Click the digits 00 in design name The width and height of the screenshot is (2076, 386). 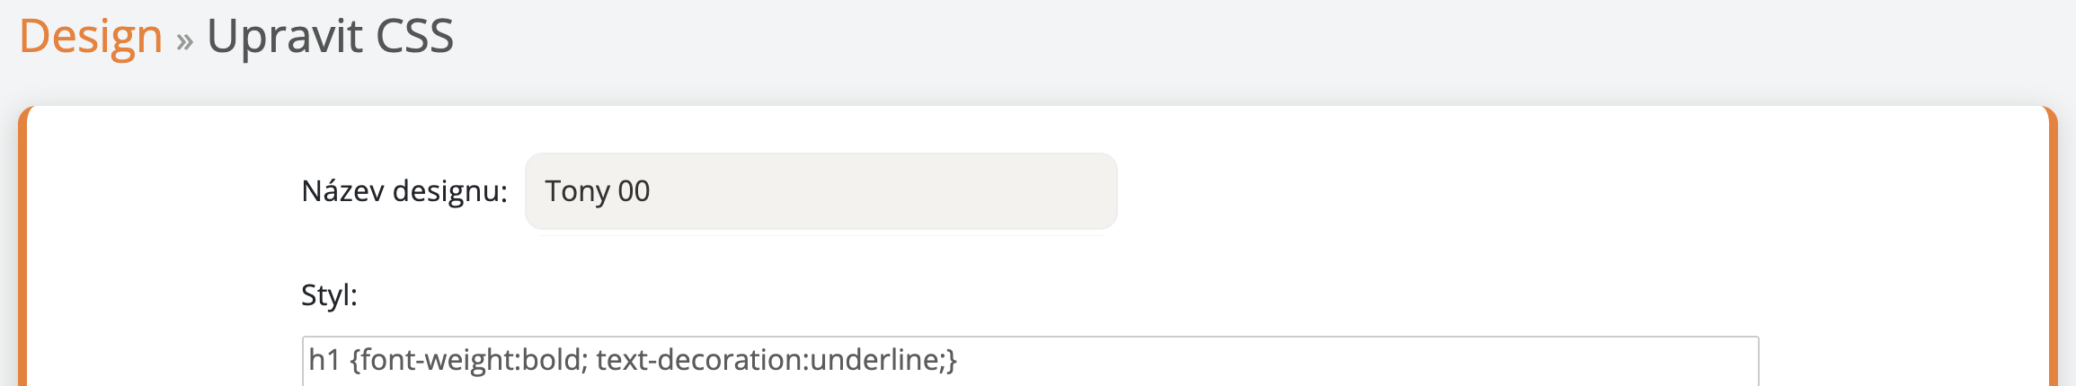pos(634,191)
